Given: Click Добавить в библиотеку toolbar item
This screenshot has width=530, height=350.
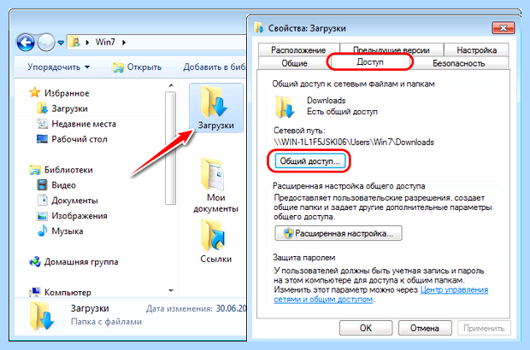Looking at the screenshot, I should click(215, 67).
